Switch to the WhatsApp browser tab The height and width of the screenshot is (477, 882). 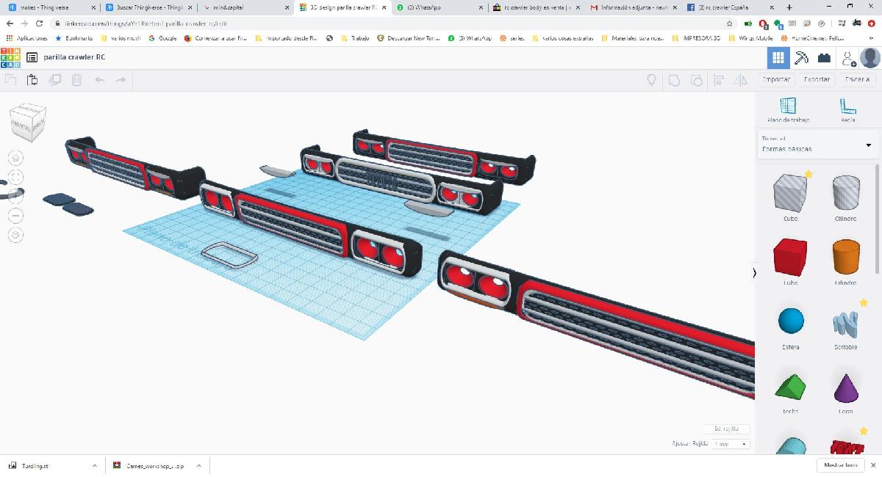(x=437, y=7)
